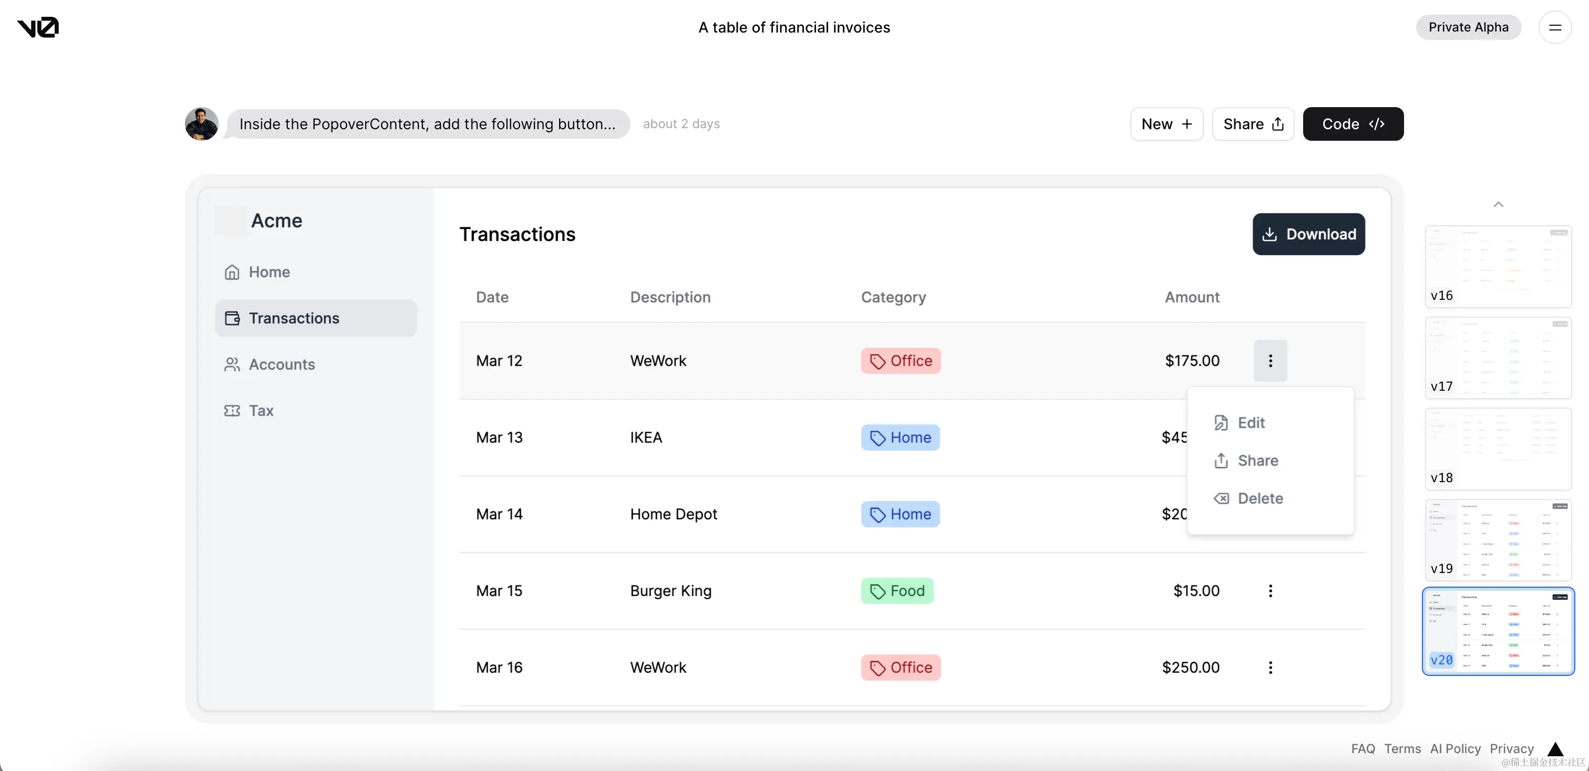Open Home page in Acme sidebar
Viewport: 1589px width, 771px height.
(x=269, y=272)
